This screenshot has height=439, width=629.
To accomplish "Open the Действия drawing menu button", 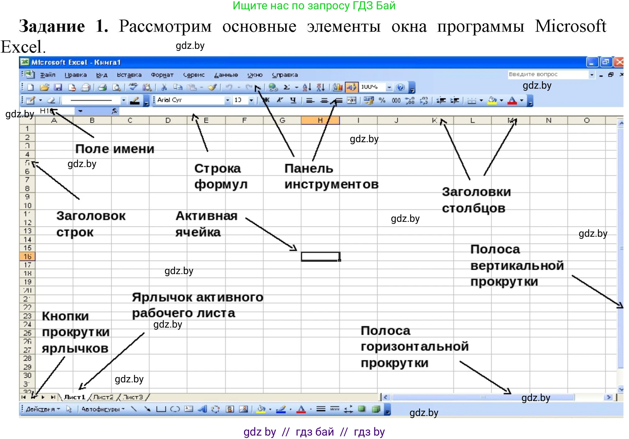I will point(43,409).
